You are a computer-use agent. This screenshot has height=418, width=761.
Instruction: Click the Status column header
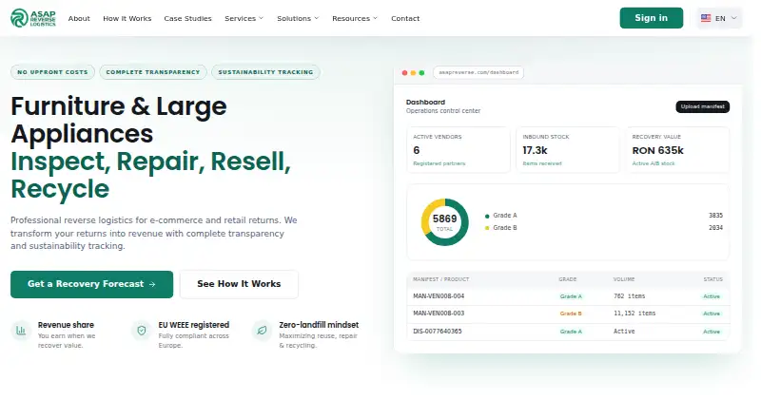click(x=712, y=279)
